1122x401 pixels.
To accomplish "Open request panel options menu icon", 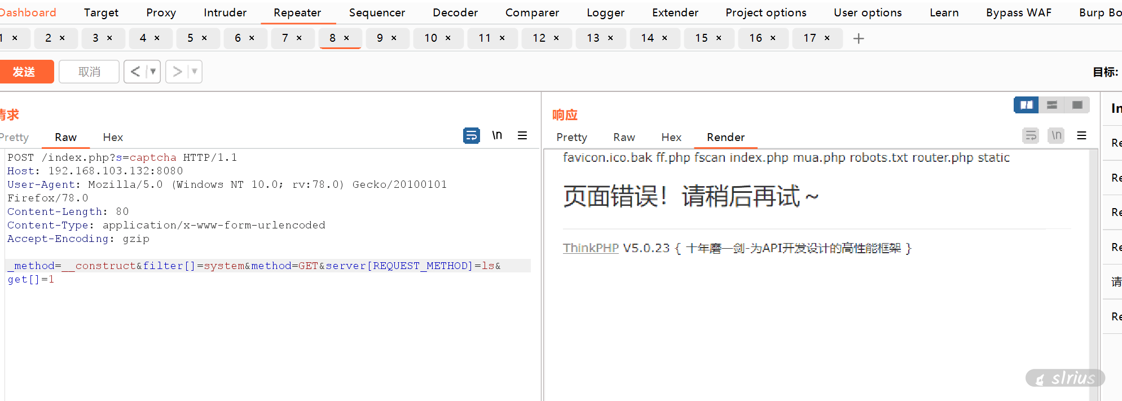I will point(522,135).
